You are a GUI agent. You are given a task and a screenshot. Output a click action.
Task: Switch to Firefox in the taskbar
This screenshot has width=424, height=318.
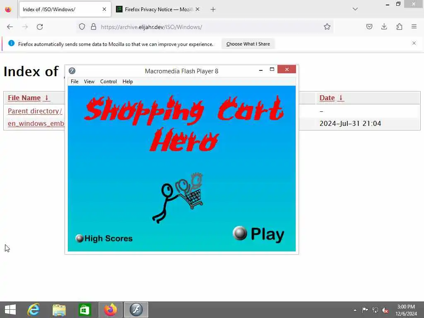[111, 310]
